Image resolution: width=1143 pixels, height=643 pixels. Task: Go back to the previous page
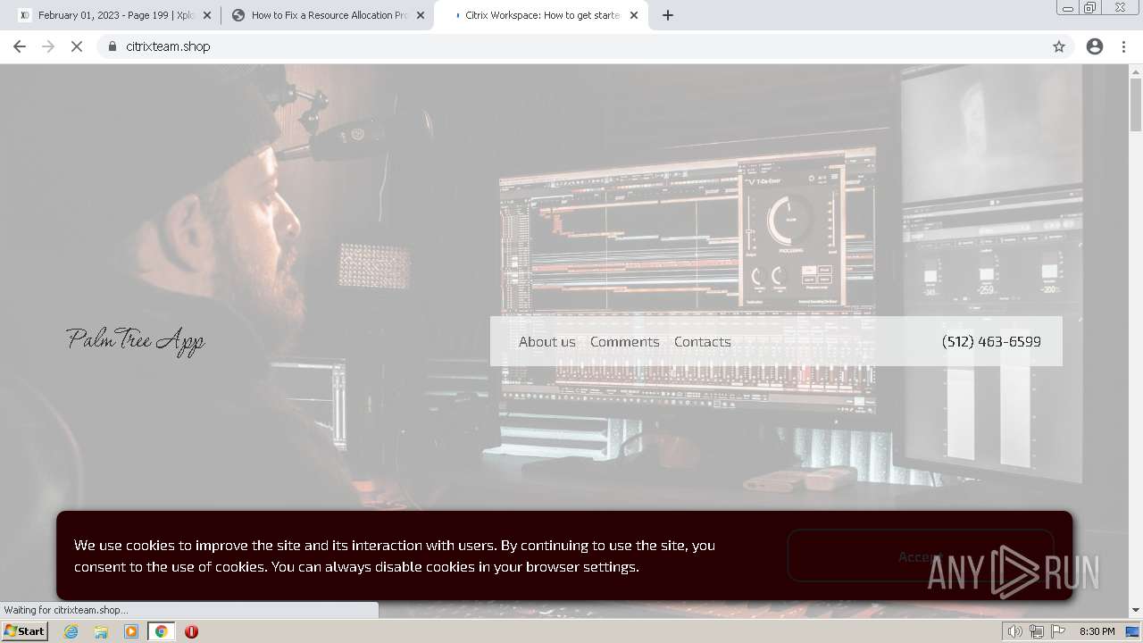click(20, 46)
